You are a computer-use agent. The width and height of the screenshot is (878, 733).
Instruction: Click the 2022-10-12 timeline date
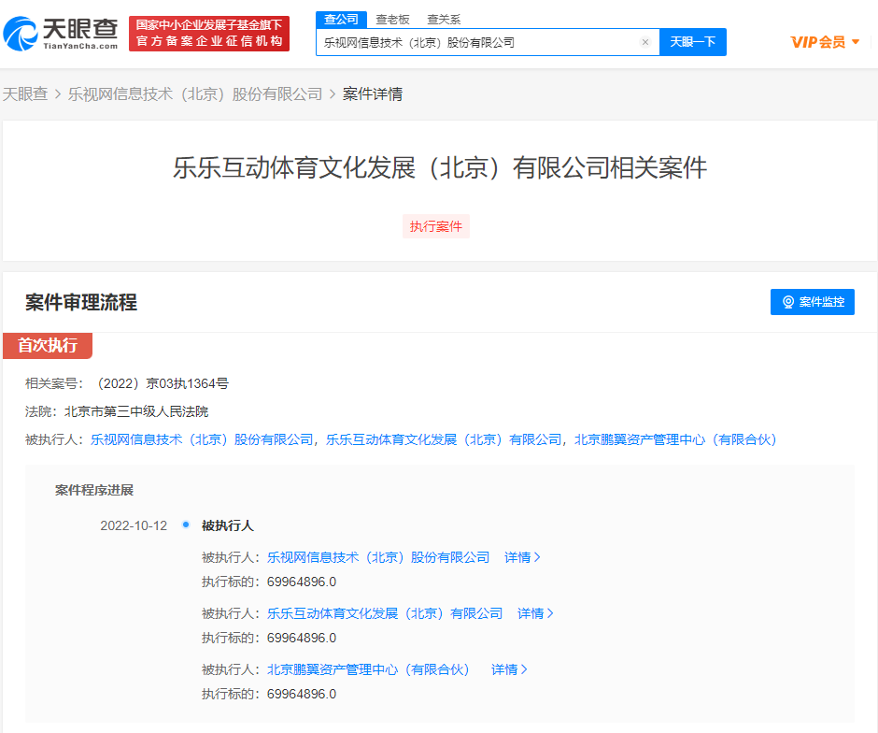coord(134,525)
